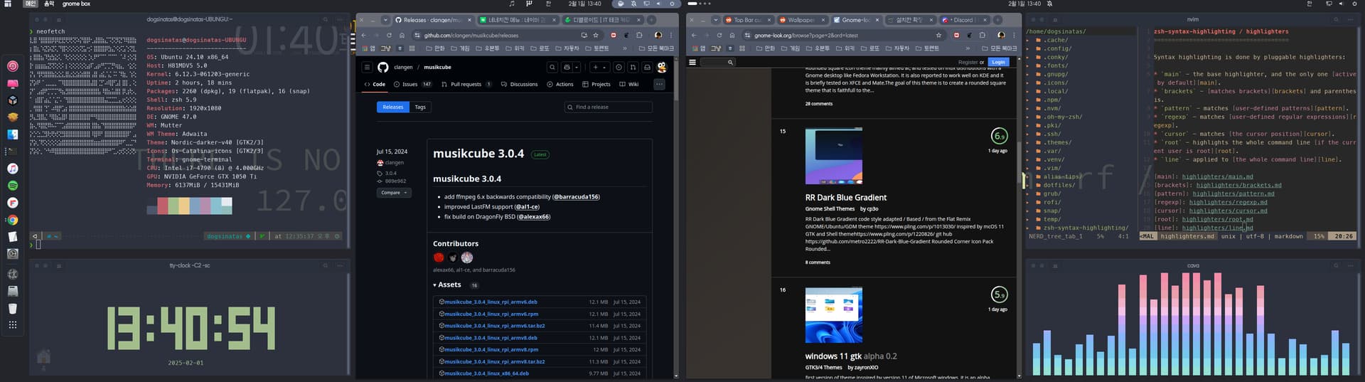Open GitHub global hamburger navigation menu
Image resolution: width=1365 pixels, height=382 pixels.
coord(367,67)
